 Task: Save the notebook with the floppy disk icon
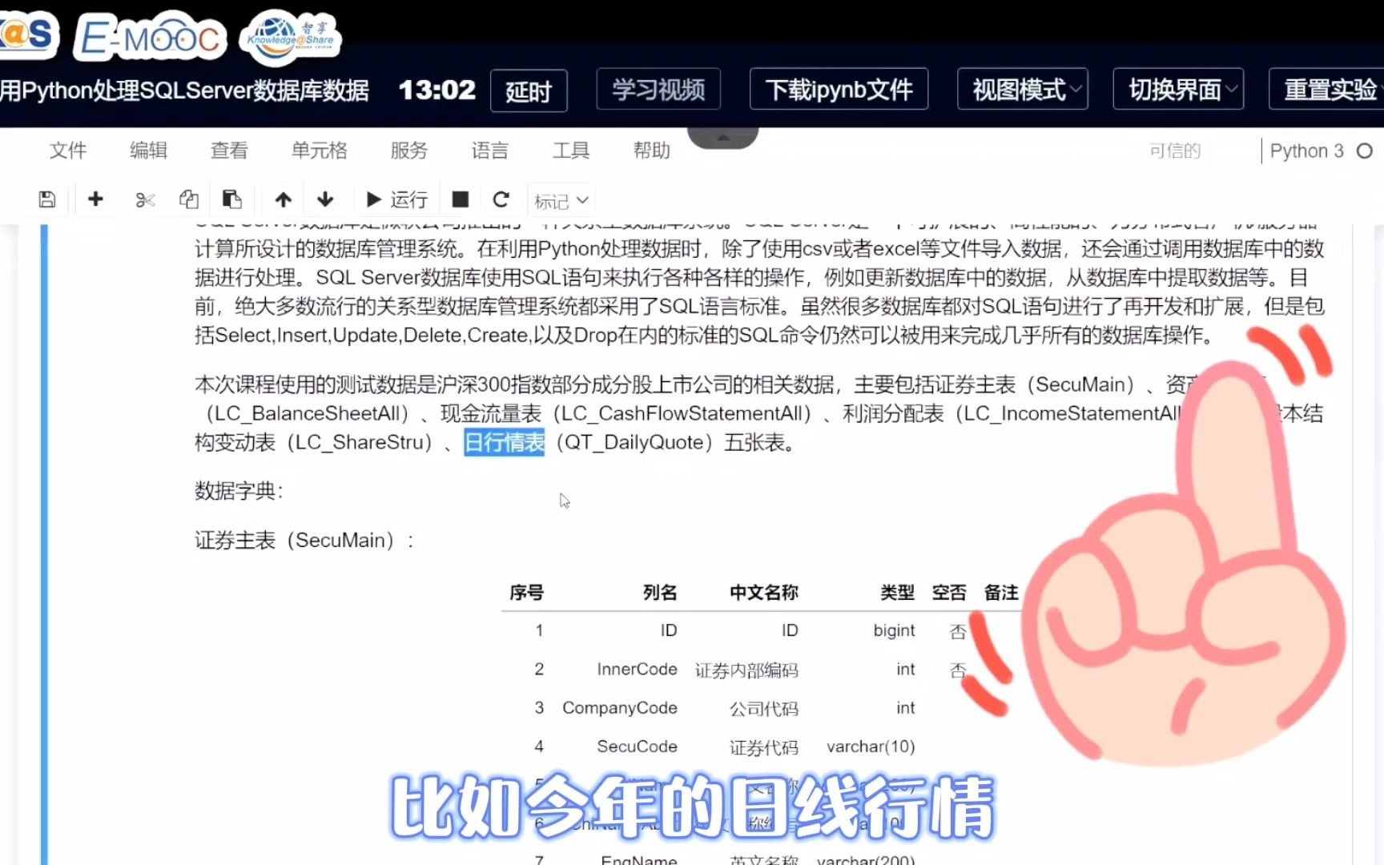[47, 199]
